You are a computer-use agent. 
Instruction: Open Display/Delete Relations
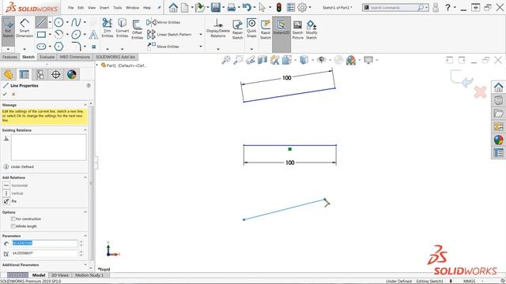click(218, 28)
